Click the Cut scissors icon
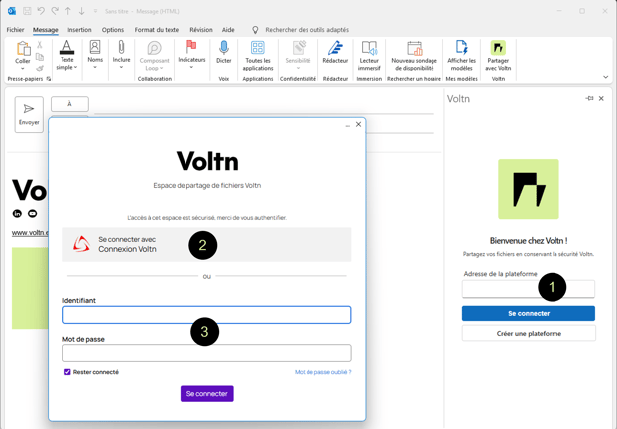Screen dimensions: 617x429 tap(40, 45)
